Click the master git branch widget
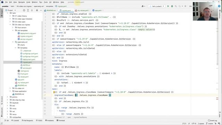The width and height of the screenshot is (222, 125). [x=210, y=124]
